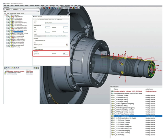Click the blue X delete icon in stock toolbar
This screenshot has width=168, height=139.
[x=7, y=68]
